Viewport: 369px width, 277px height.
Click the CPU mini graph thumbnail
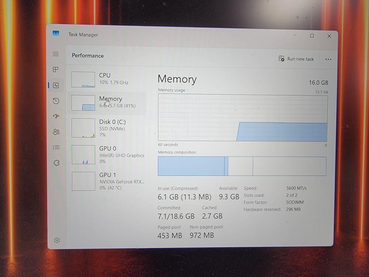pos(83,80)
